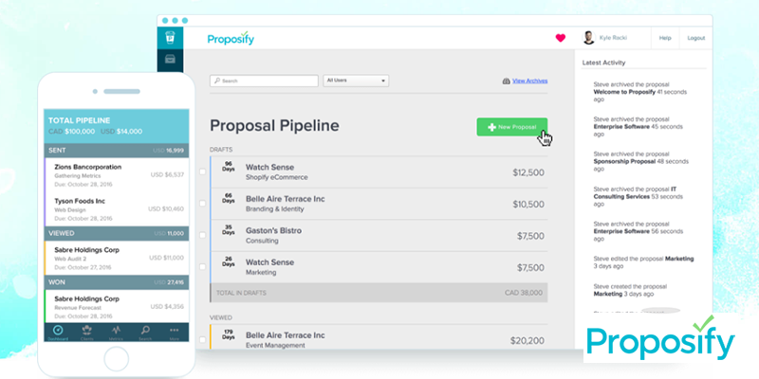Open the Proposify logo in the header
The width and height of the screenshot is (759, 379).
[231, 39]
